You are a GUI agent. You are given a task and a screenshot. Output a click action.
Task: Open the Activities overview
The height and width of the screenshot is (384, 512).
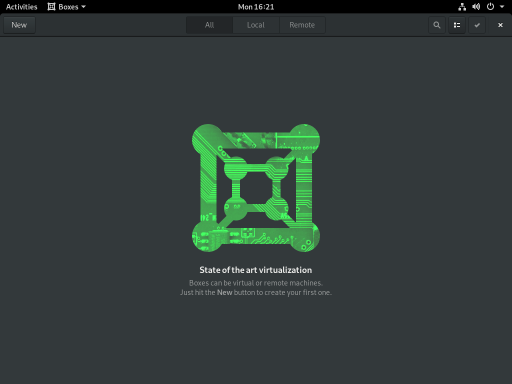click(21, 7)
